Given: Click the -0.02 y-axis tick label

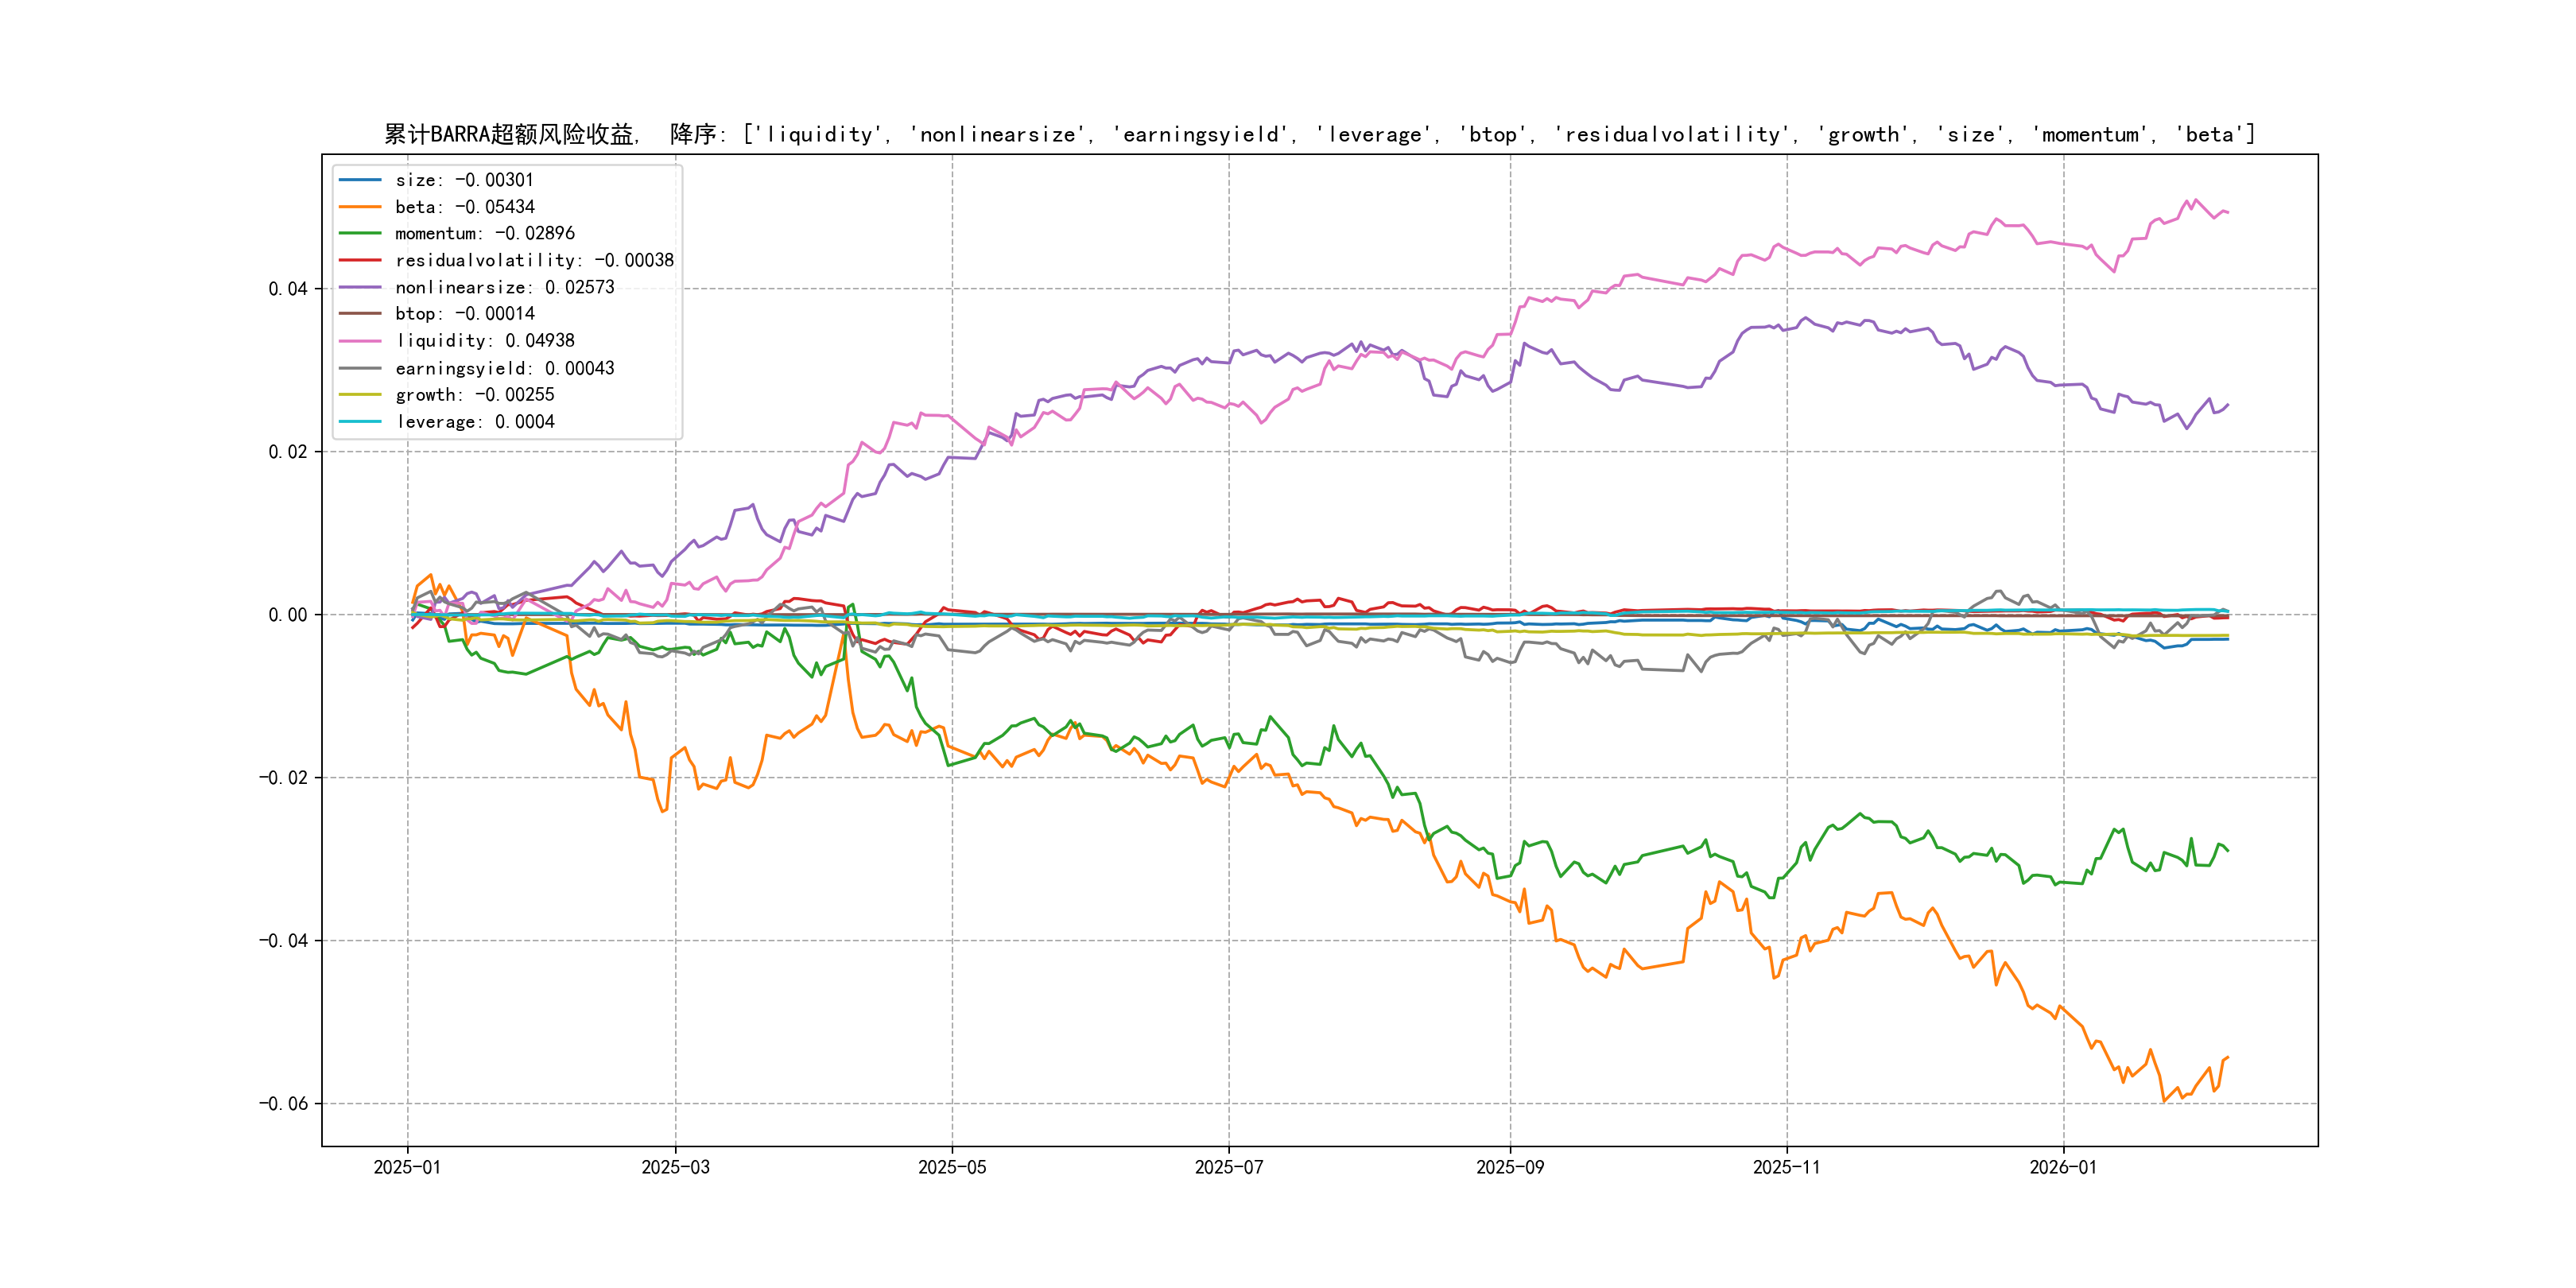Looking at the screenshot, I should pos(283,778).
